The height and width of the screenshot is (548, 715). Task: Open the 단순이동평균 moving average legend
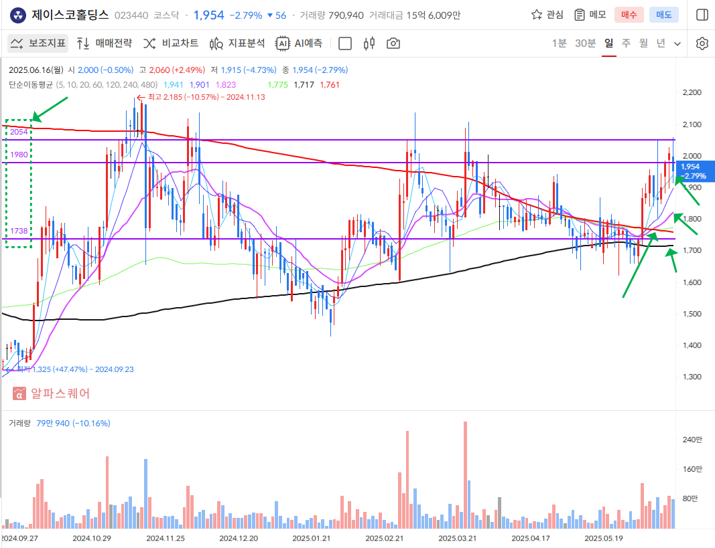pos(83,85)
